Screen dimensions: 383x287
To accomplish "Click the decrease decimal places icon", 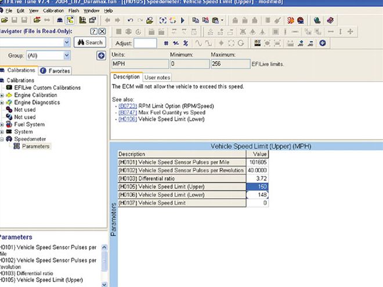I will [x=310, y=43].
